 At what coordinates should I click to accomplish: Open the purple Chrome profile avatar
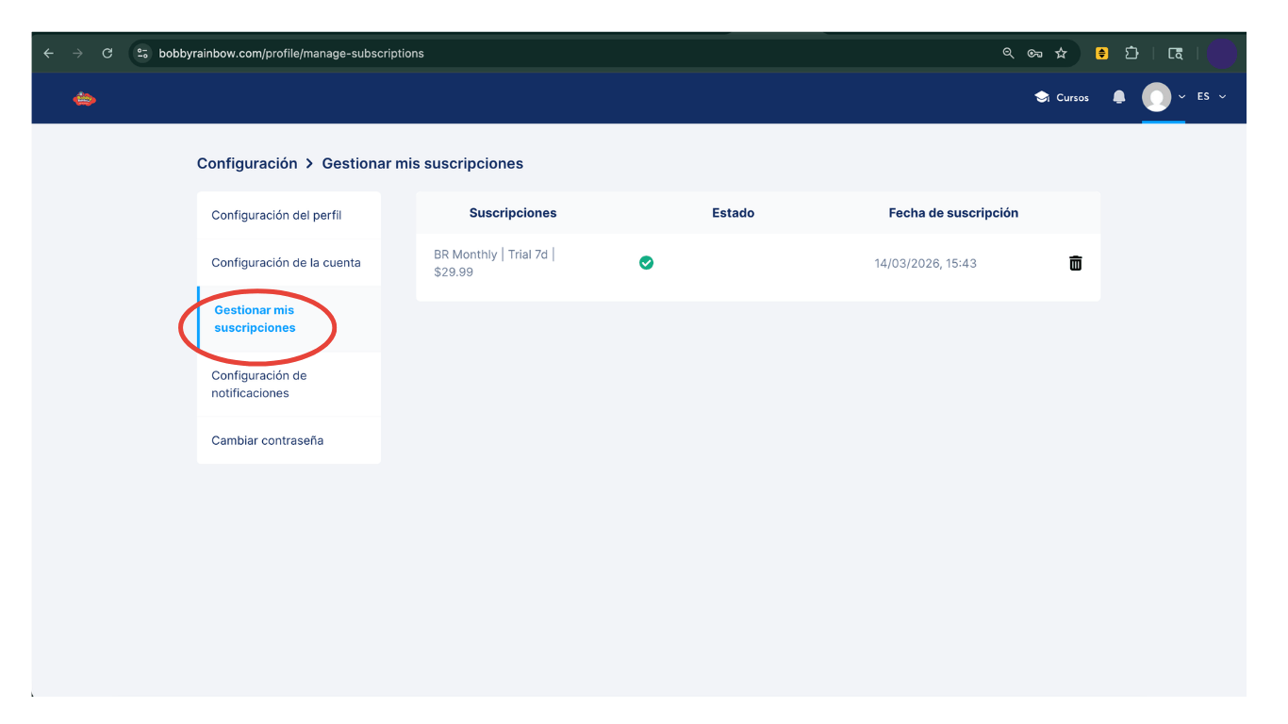1221,54
